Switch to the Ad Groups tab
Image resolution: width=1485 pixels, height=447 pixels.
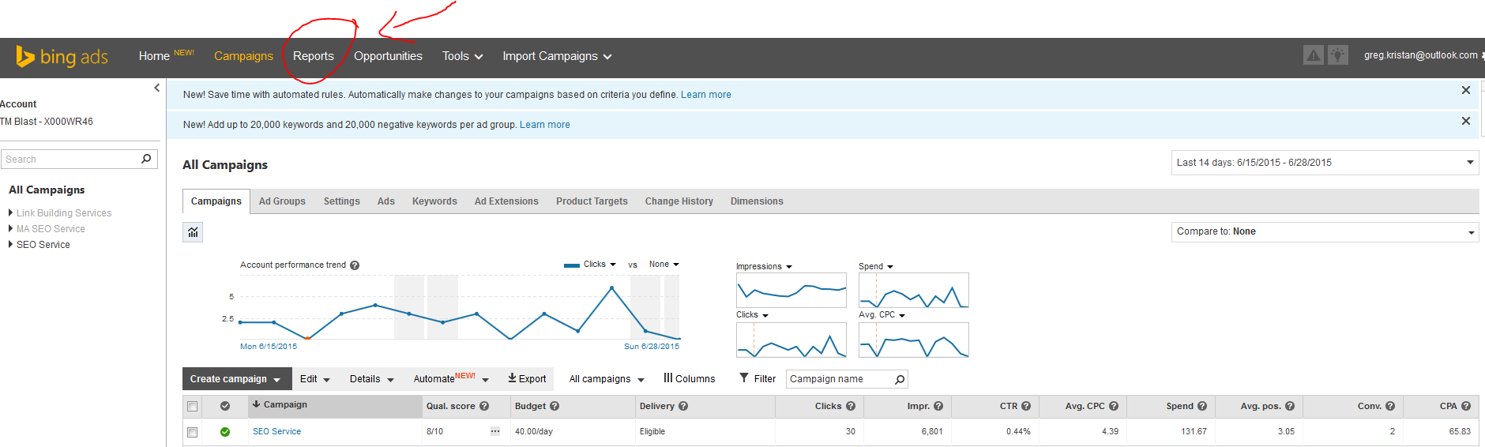coord(282,201)
